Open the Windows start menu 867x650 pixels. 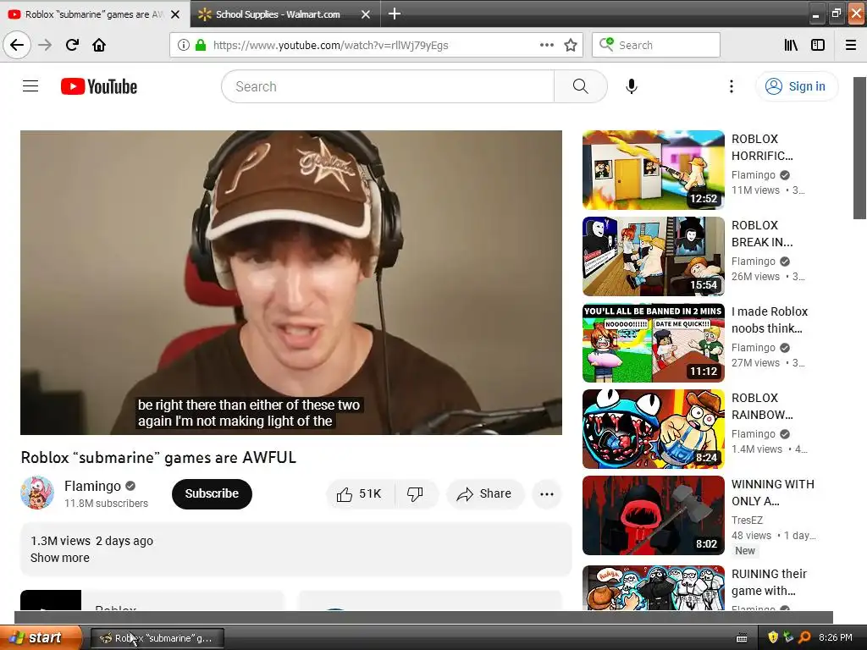[x=41, y=638]
